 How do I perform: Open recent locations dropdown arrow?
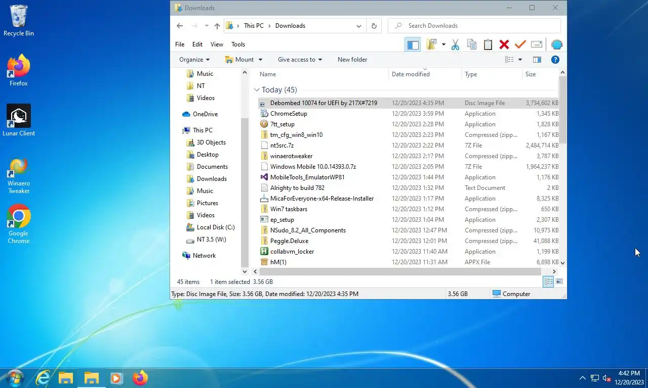(x=207, y=26)
